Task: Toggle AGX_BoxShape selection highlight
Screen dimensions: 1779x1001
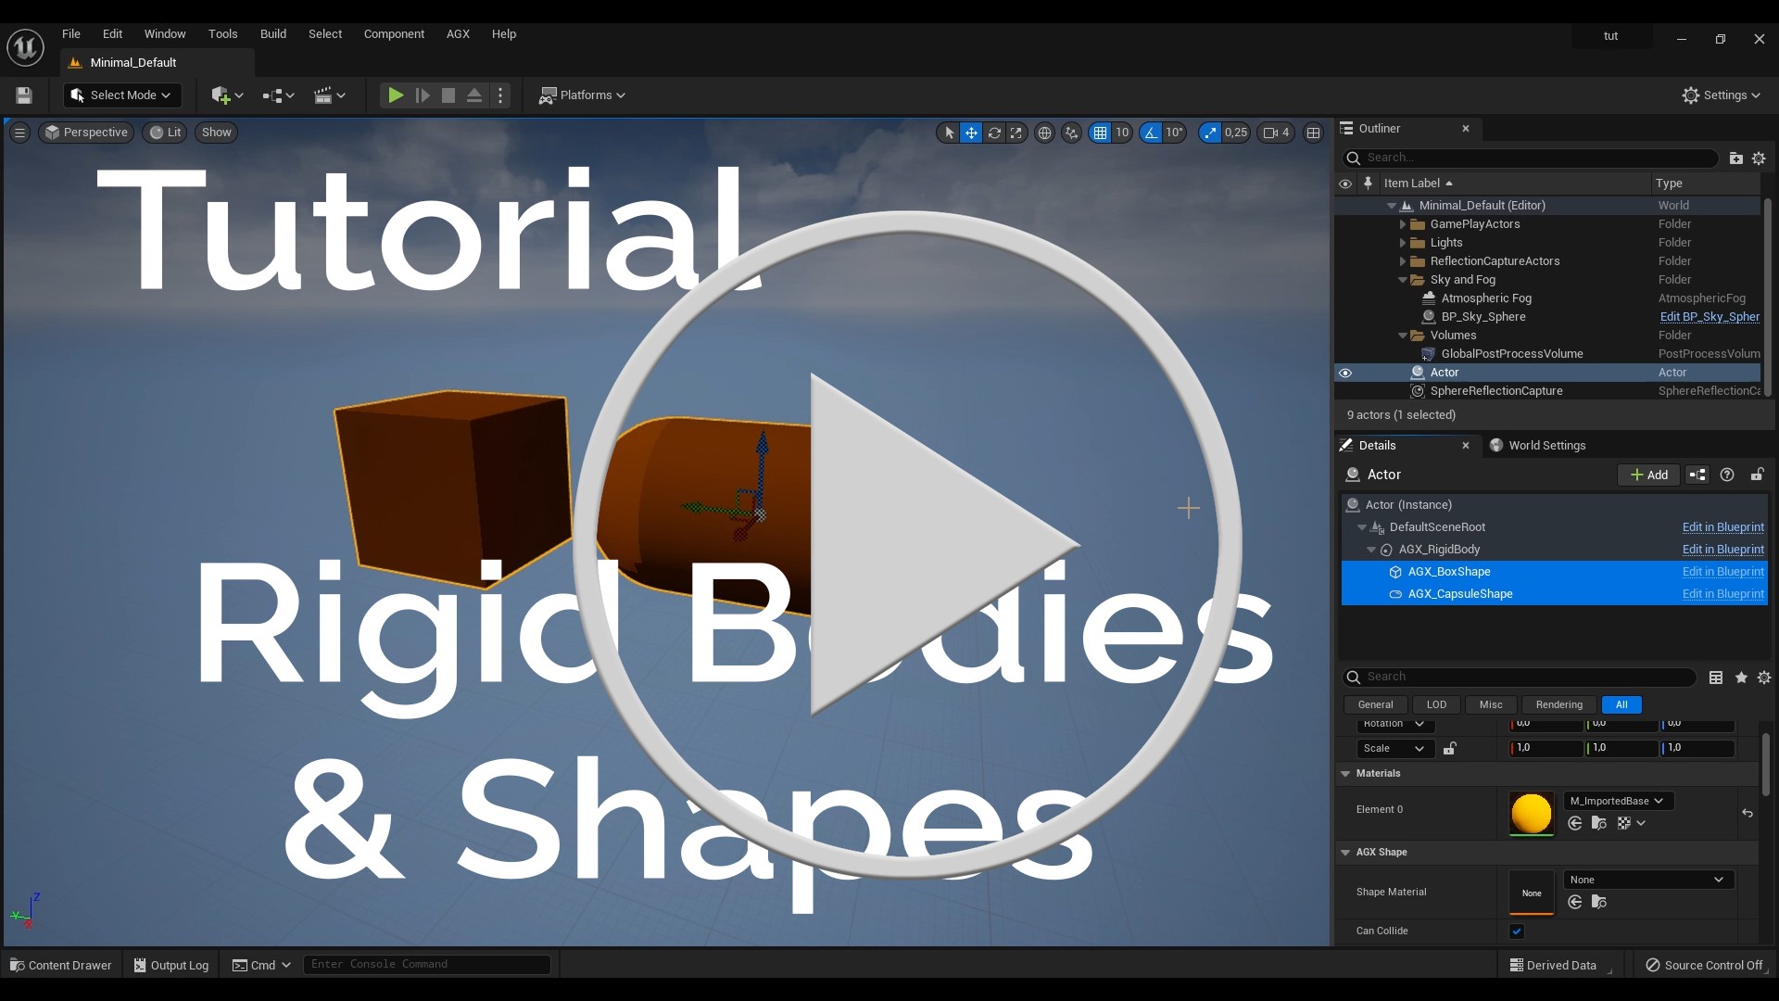Action: (1449, 572)
